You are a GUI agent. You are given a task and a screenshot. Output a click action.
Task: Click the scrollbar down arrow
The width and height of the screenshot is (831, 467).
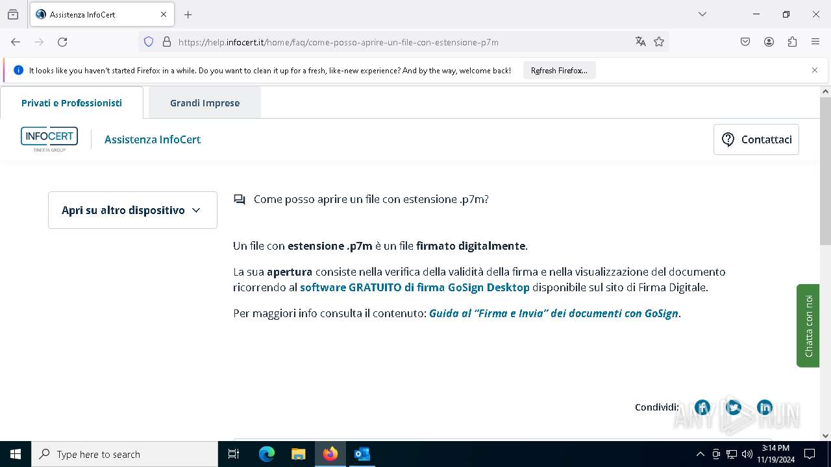point(825,436)
